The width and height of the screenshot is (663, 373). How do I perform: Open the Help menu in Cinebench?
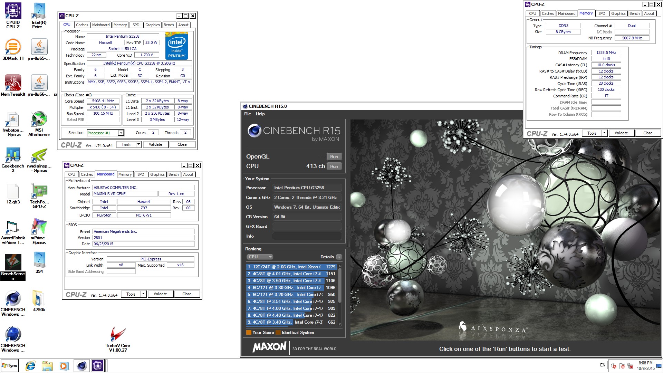coord(260,114)
